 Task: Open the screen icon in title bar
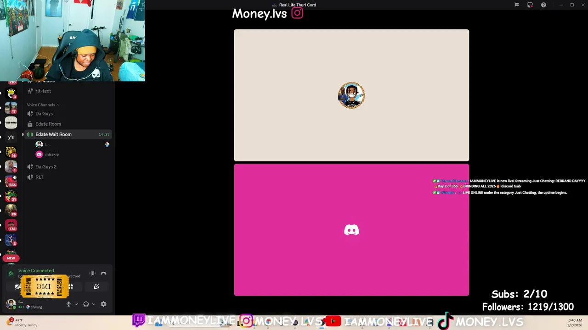530,5
